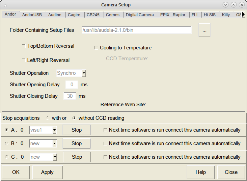
Task: Click the Shutter Closing Delay field
Action: [x=70, y=96]
